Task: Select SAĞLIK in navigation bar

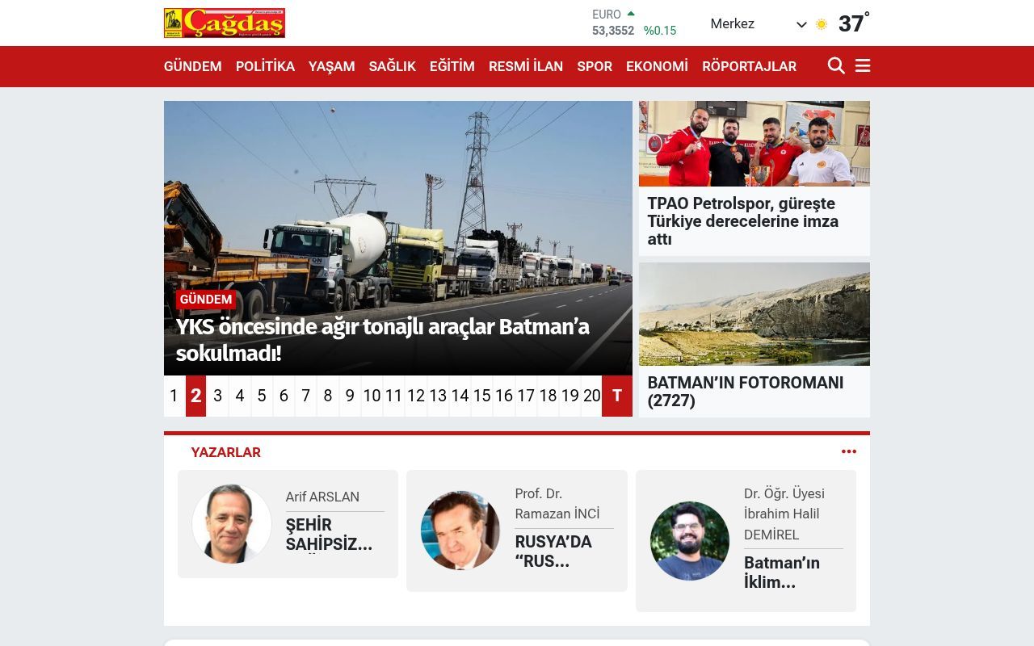Action: click(392, 66)
